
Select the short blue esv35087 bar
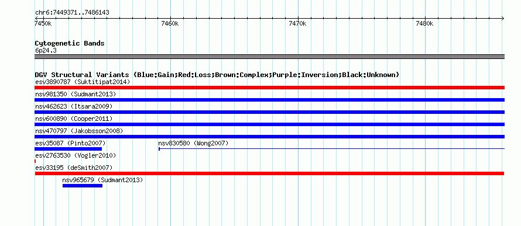pyautogui.click(x=68, y=149)
